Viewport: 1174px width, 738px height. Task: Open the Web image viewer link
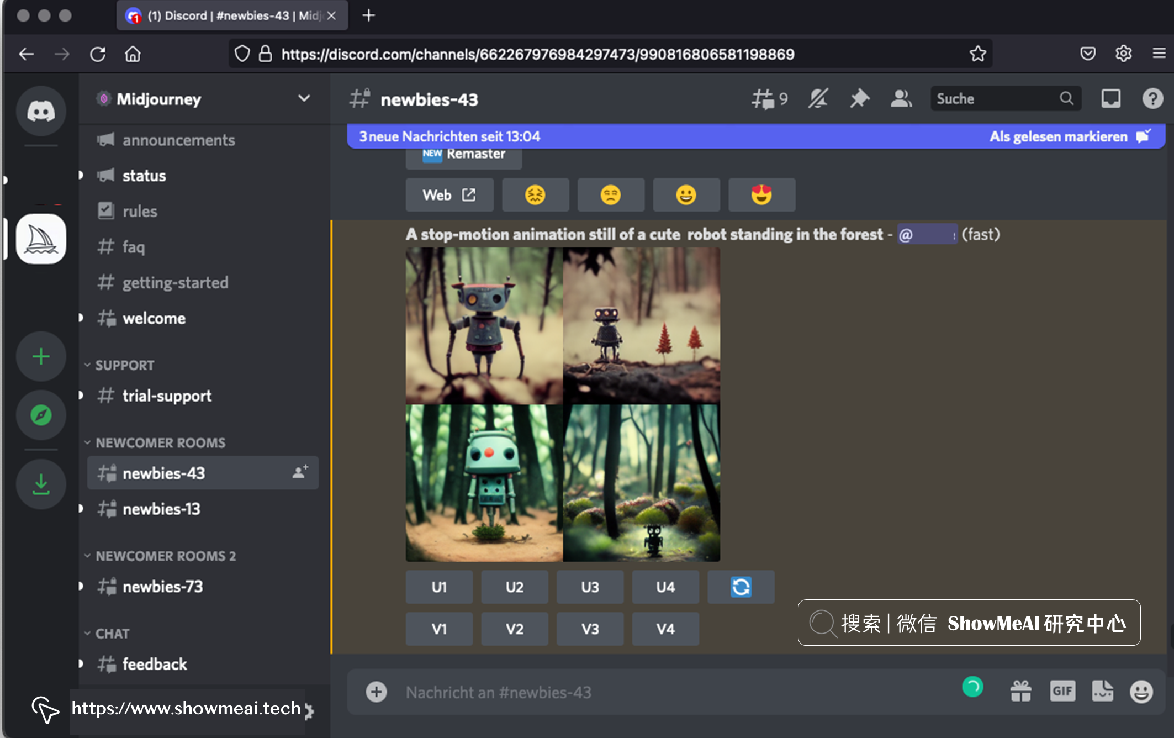tap(448, 194)
